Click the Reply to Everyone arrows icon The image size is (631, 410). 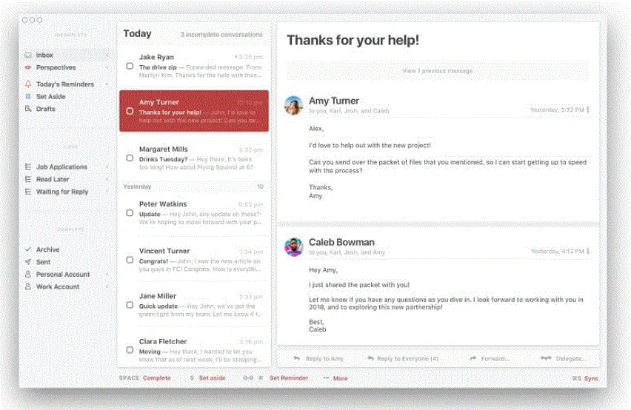pyautogui.click(x=370, y=358)
